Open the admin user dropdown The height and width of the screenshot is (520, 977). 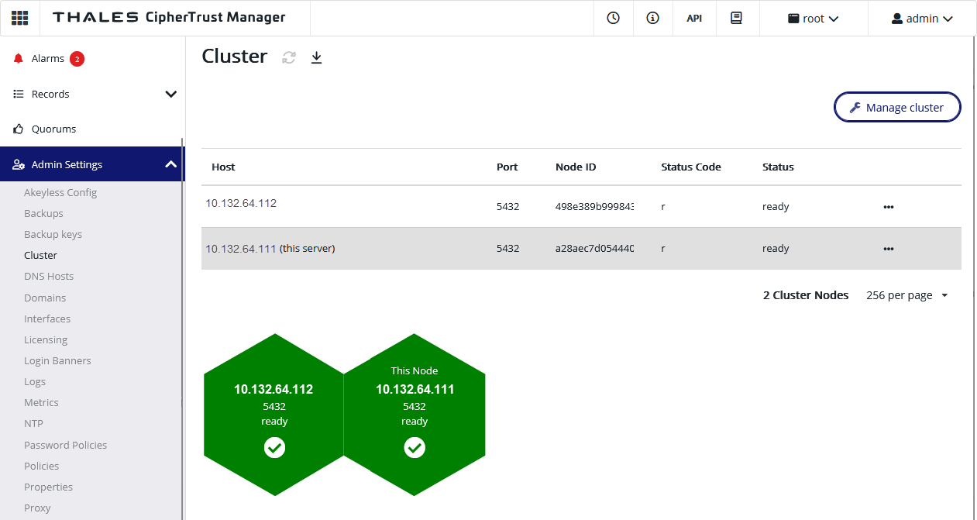click(922, 19)
